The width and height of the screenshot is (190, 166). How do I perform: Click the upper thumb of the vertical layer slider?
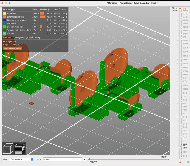[180, 8]
